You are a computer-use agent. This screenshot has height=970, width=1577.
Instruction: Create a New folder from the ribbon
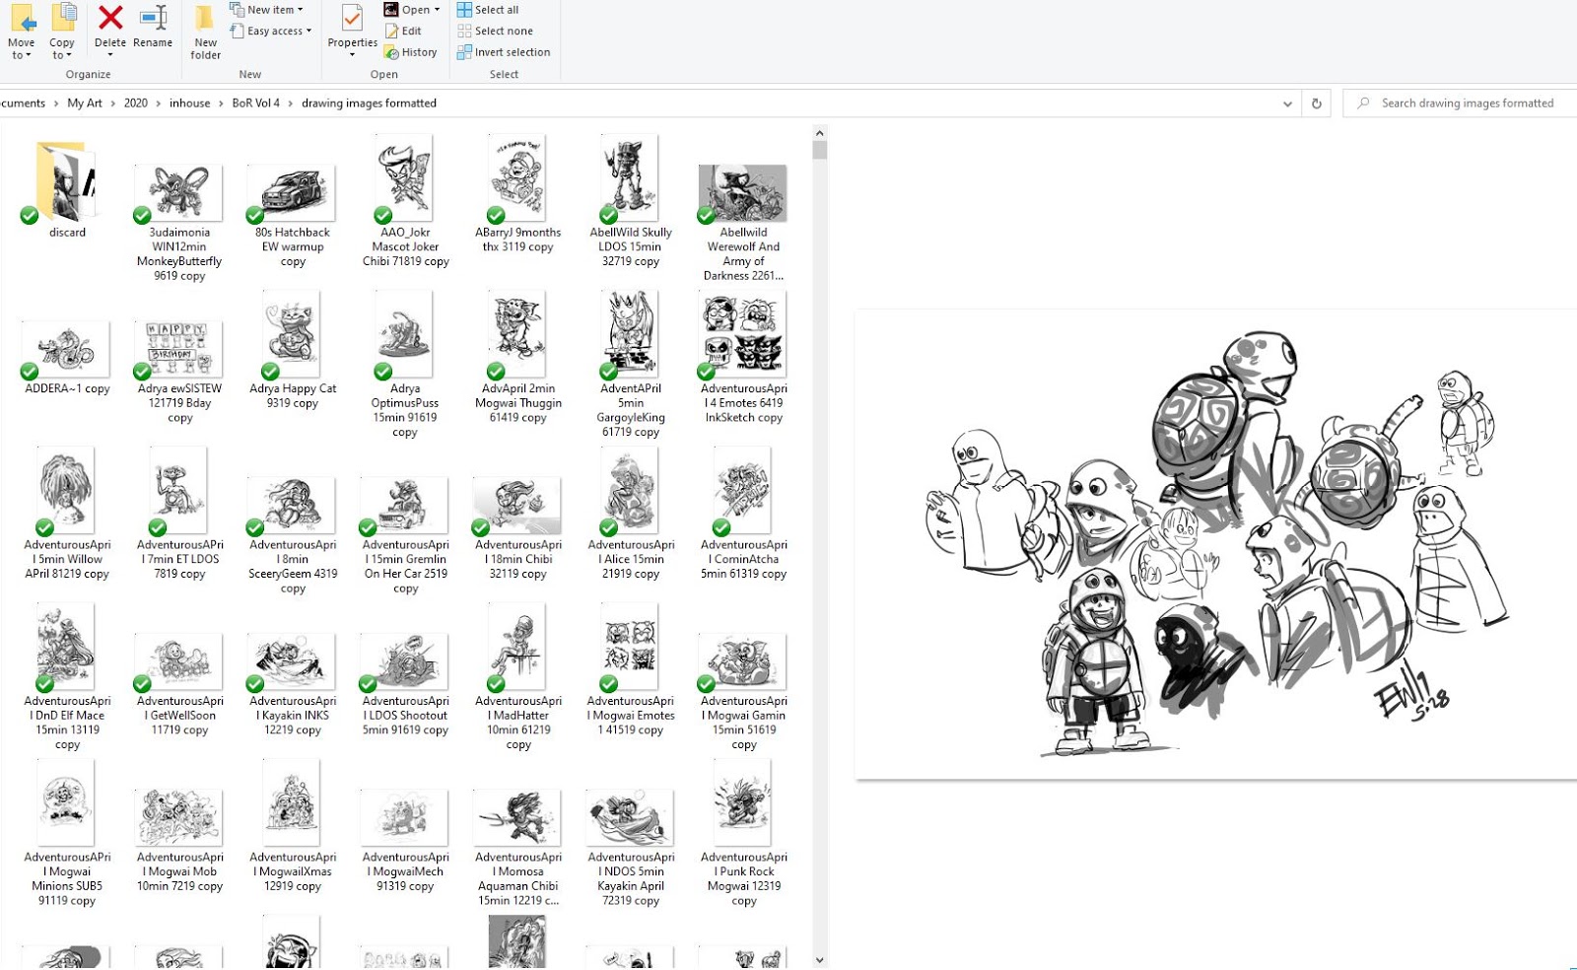point(206,32)
